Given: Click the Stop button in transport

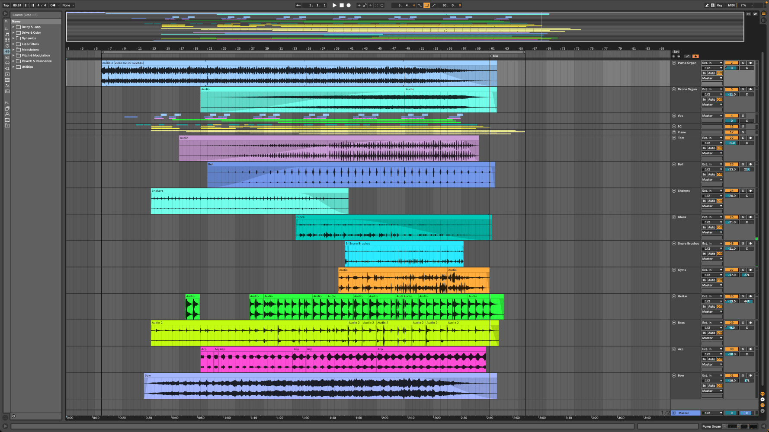Looking at the screenshot, I should [x=341, y=5].
